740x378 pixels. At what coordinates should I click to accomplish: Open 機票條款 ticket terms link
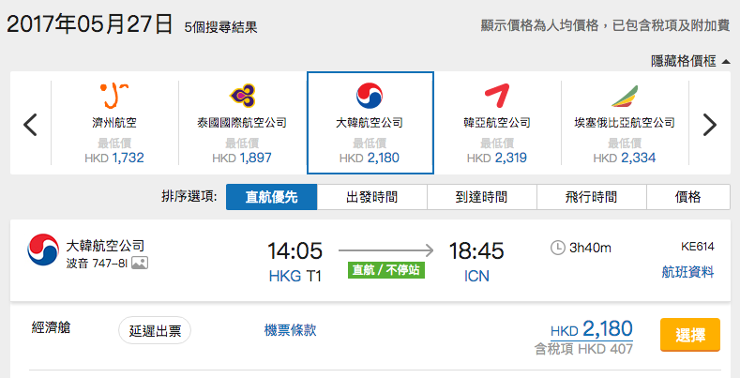pyautogui.click(x=290, y=330)
